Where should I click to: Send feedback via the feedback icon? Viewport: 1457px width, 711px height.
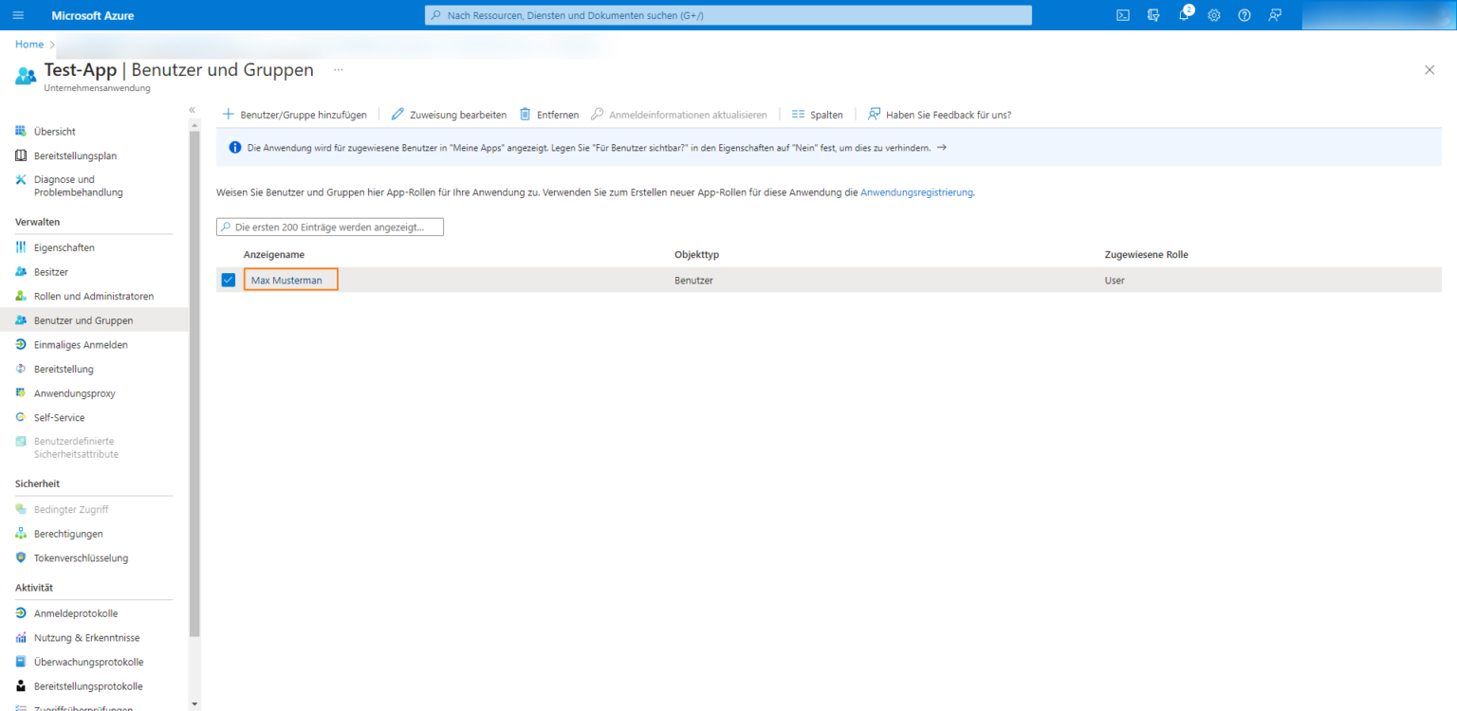[x=1275, y=14]
